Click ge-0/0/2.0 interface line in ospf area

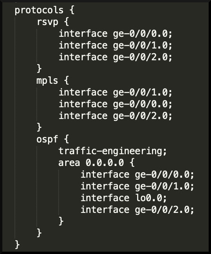click(137, 210)
